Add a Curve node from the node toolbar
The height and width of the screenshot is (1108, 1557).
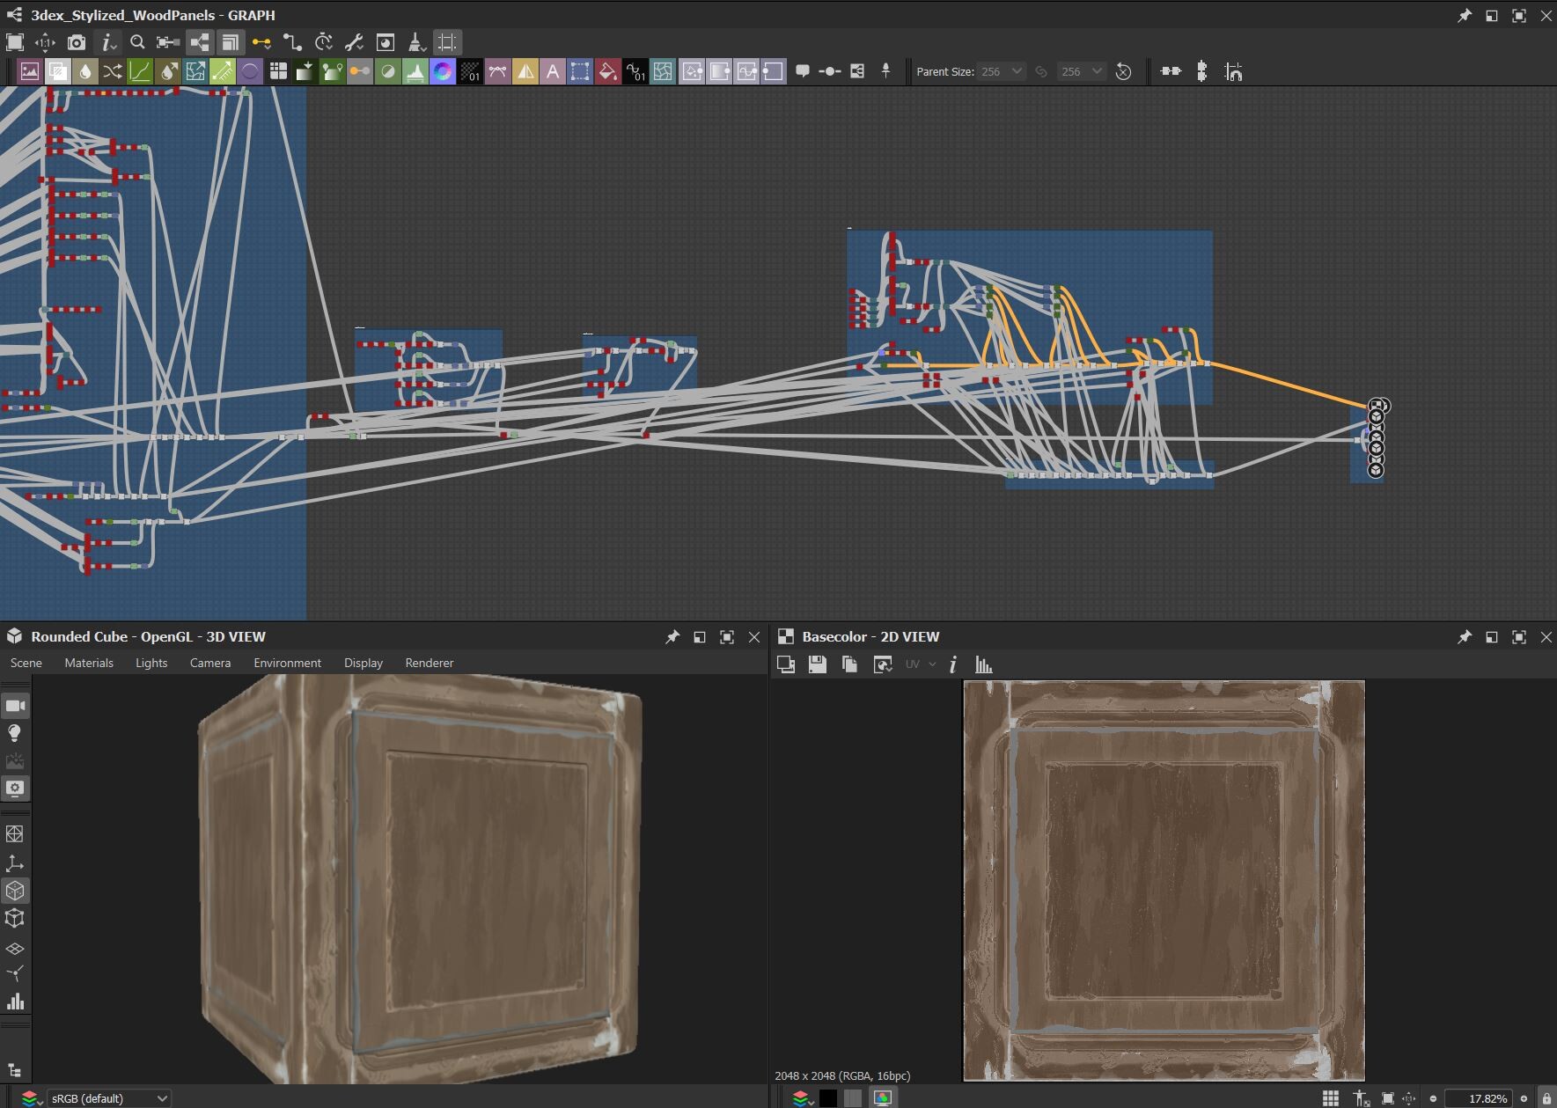click(140, 71)
